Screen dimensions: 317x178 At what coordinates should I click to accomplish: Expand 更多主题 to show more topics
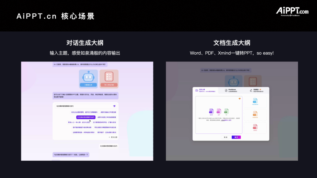(x=113, y=137)
